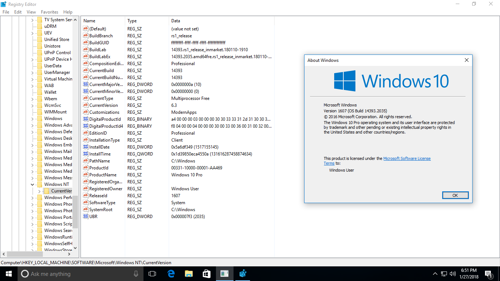This screenshot has width=500, height=281.
Task: Select the InstallationType value name
Action: click(x=105, y=140)
